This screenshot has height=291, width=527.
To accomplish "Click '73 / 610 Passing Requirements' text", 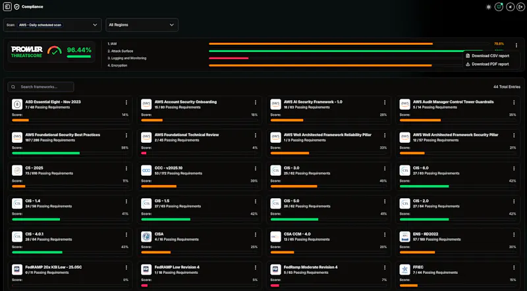I will (x=49, y=173).
